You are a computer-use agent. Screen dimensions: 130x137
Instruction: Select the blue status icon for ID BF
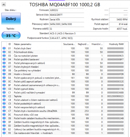point(4,85)
